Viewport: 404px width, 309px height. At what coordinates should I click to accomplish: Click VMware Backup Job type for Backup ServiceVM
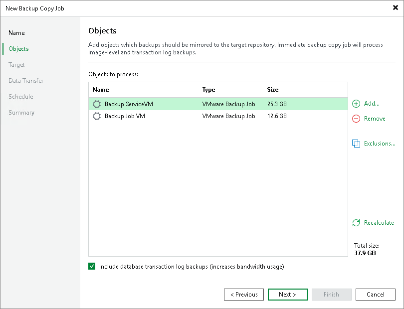click(228, 104)
